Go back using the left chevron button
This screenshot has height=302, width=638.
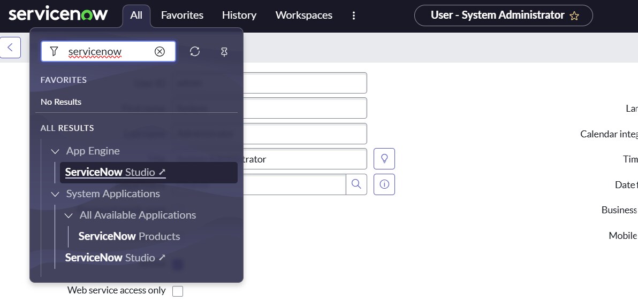[x=10, y=48]
